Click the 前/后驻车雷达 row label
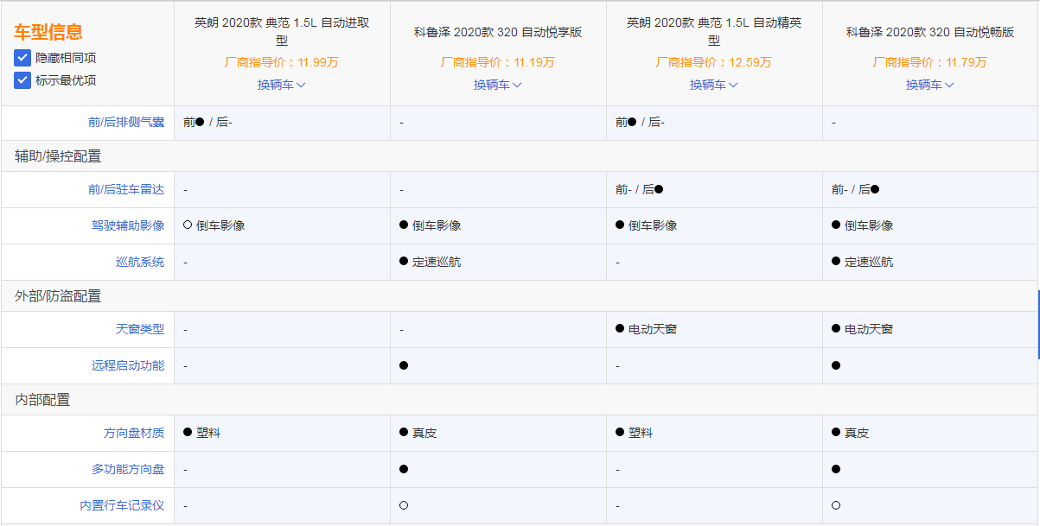Screen dimensions: 1040x526 pyautogui.click(x=126, y=189)
